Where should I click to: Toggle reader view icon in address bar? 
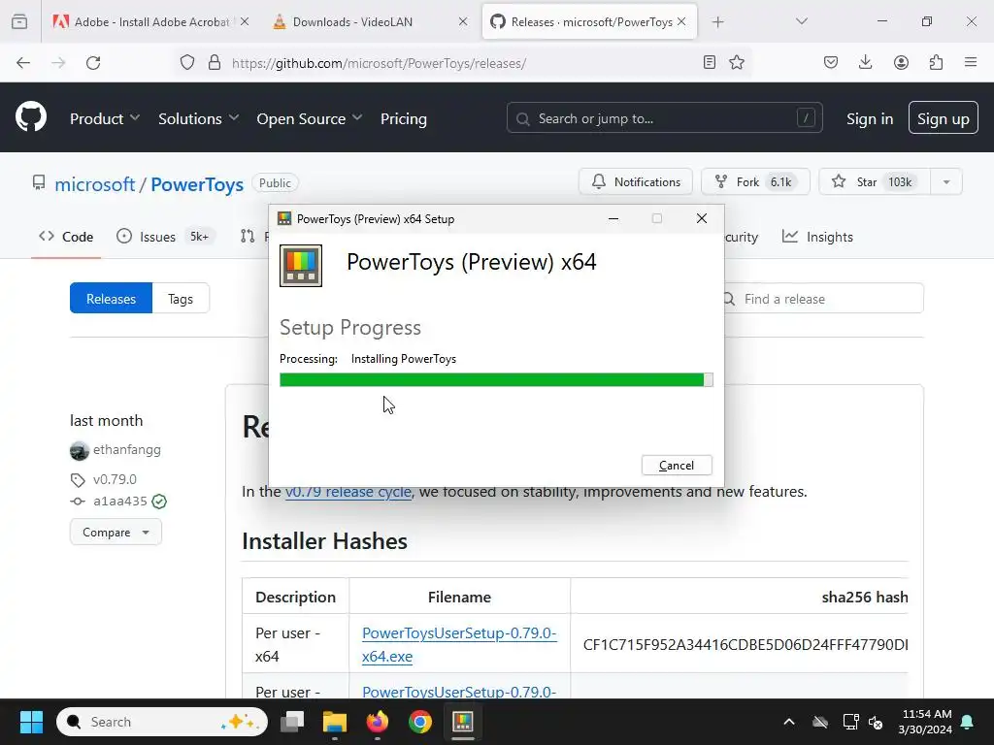710,62
